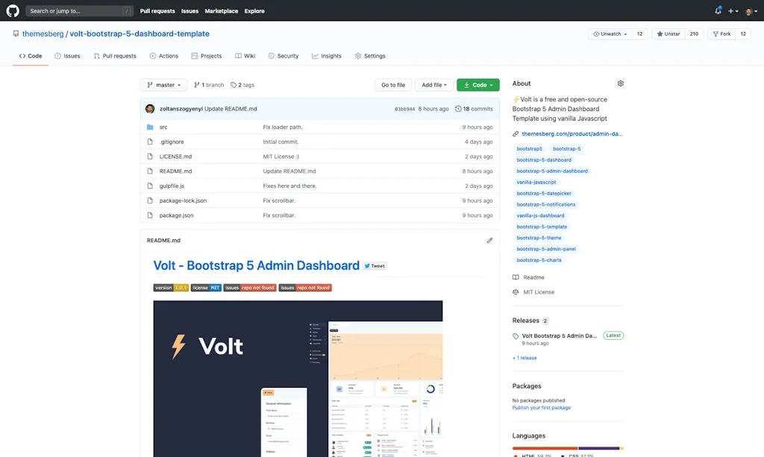Open the package-lock.json file
The width and height of the screenshot is (764, 457).
click(183, 201)
